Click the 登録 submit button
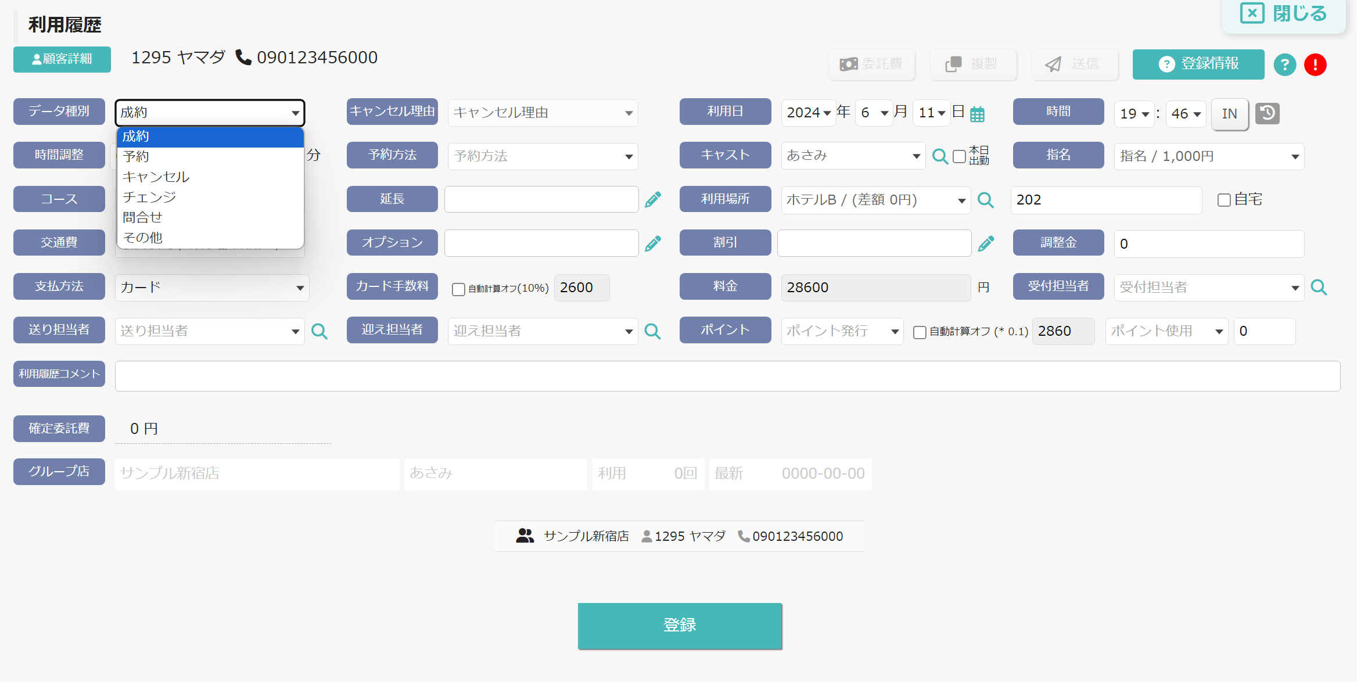This screenshot has height=682, width=1357. (x=680, y=626)
